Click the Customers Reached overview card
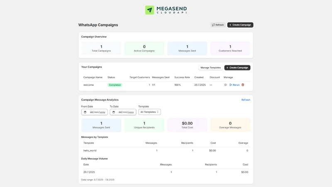Image resolution: width=332 pixels, height=187 pixels. pyautogui.click(x=230, y=48)
